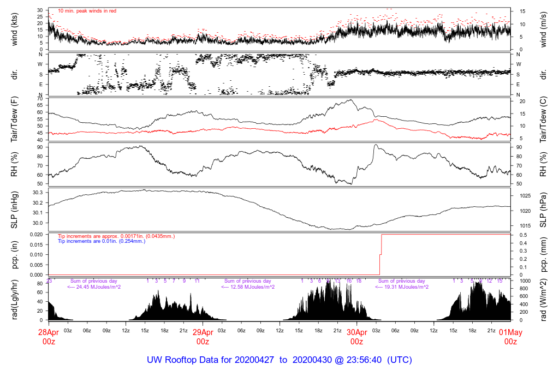Select the '28Apr' red date label
The height and width of the screenshot is (382, 559).
[x=49, y=332]
